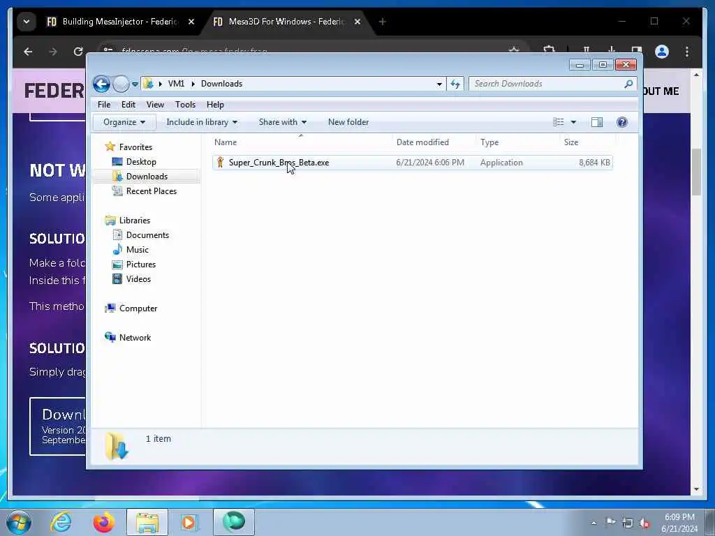Reload the browser page
This screenshot has height=536, width=715.
[78, 52]
